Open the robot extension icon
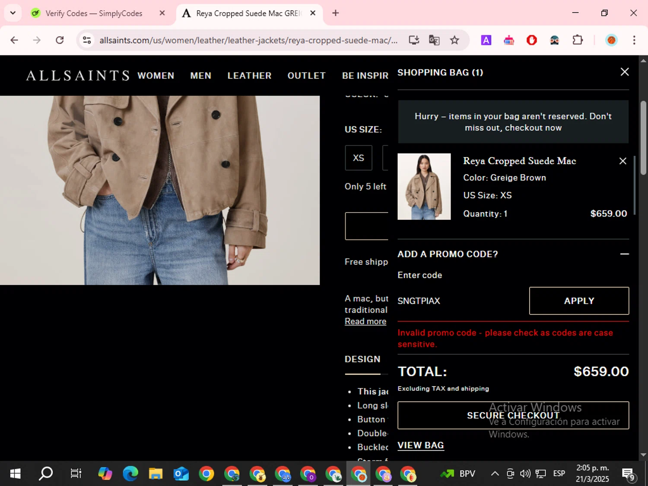This screenshot has width=648, height=486. coord(509,40)
